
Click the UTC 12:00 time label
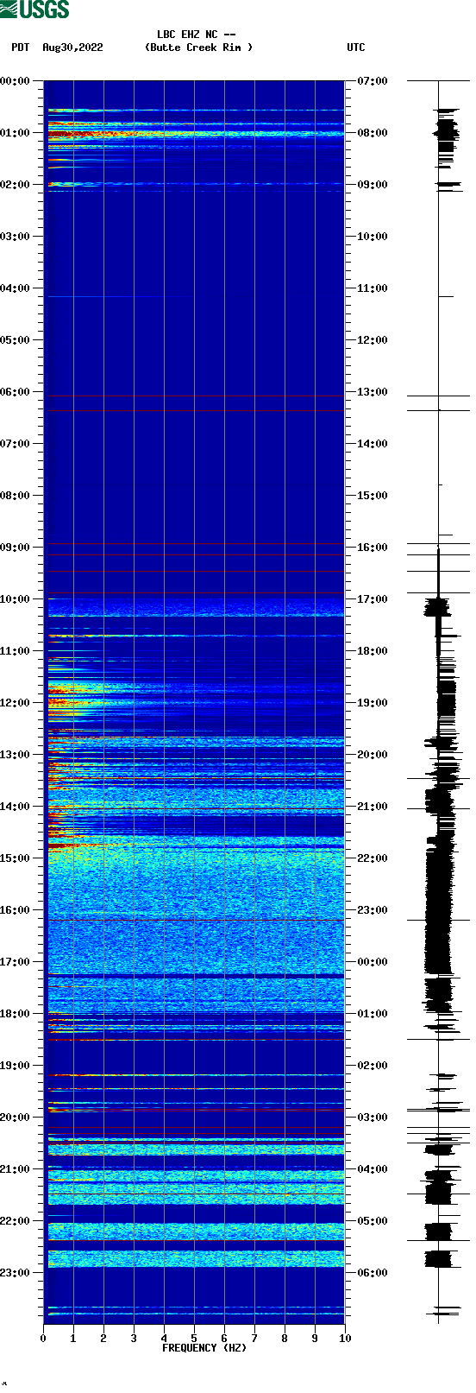click(373, 340)
